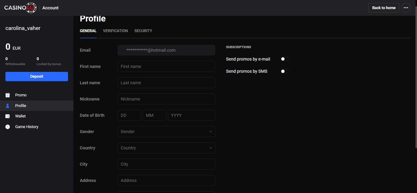This screenshot has width=417, height=193.
Task: Click the Profile person icon
Action: [7, 106]
